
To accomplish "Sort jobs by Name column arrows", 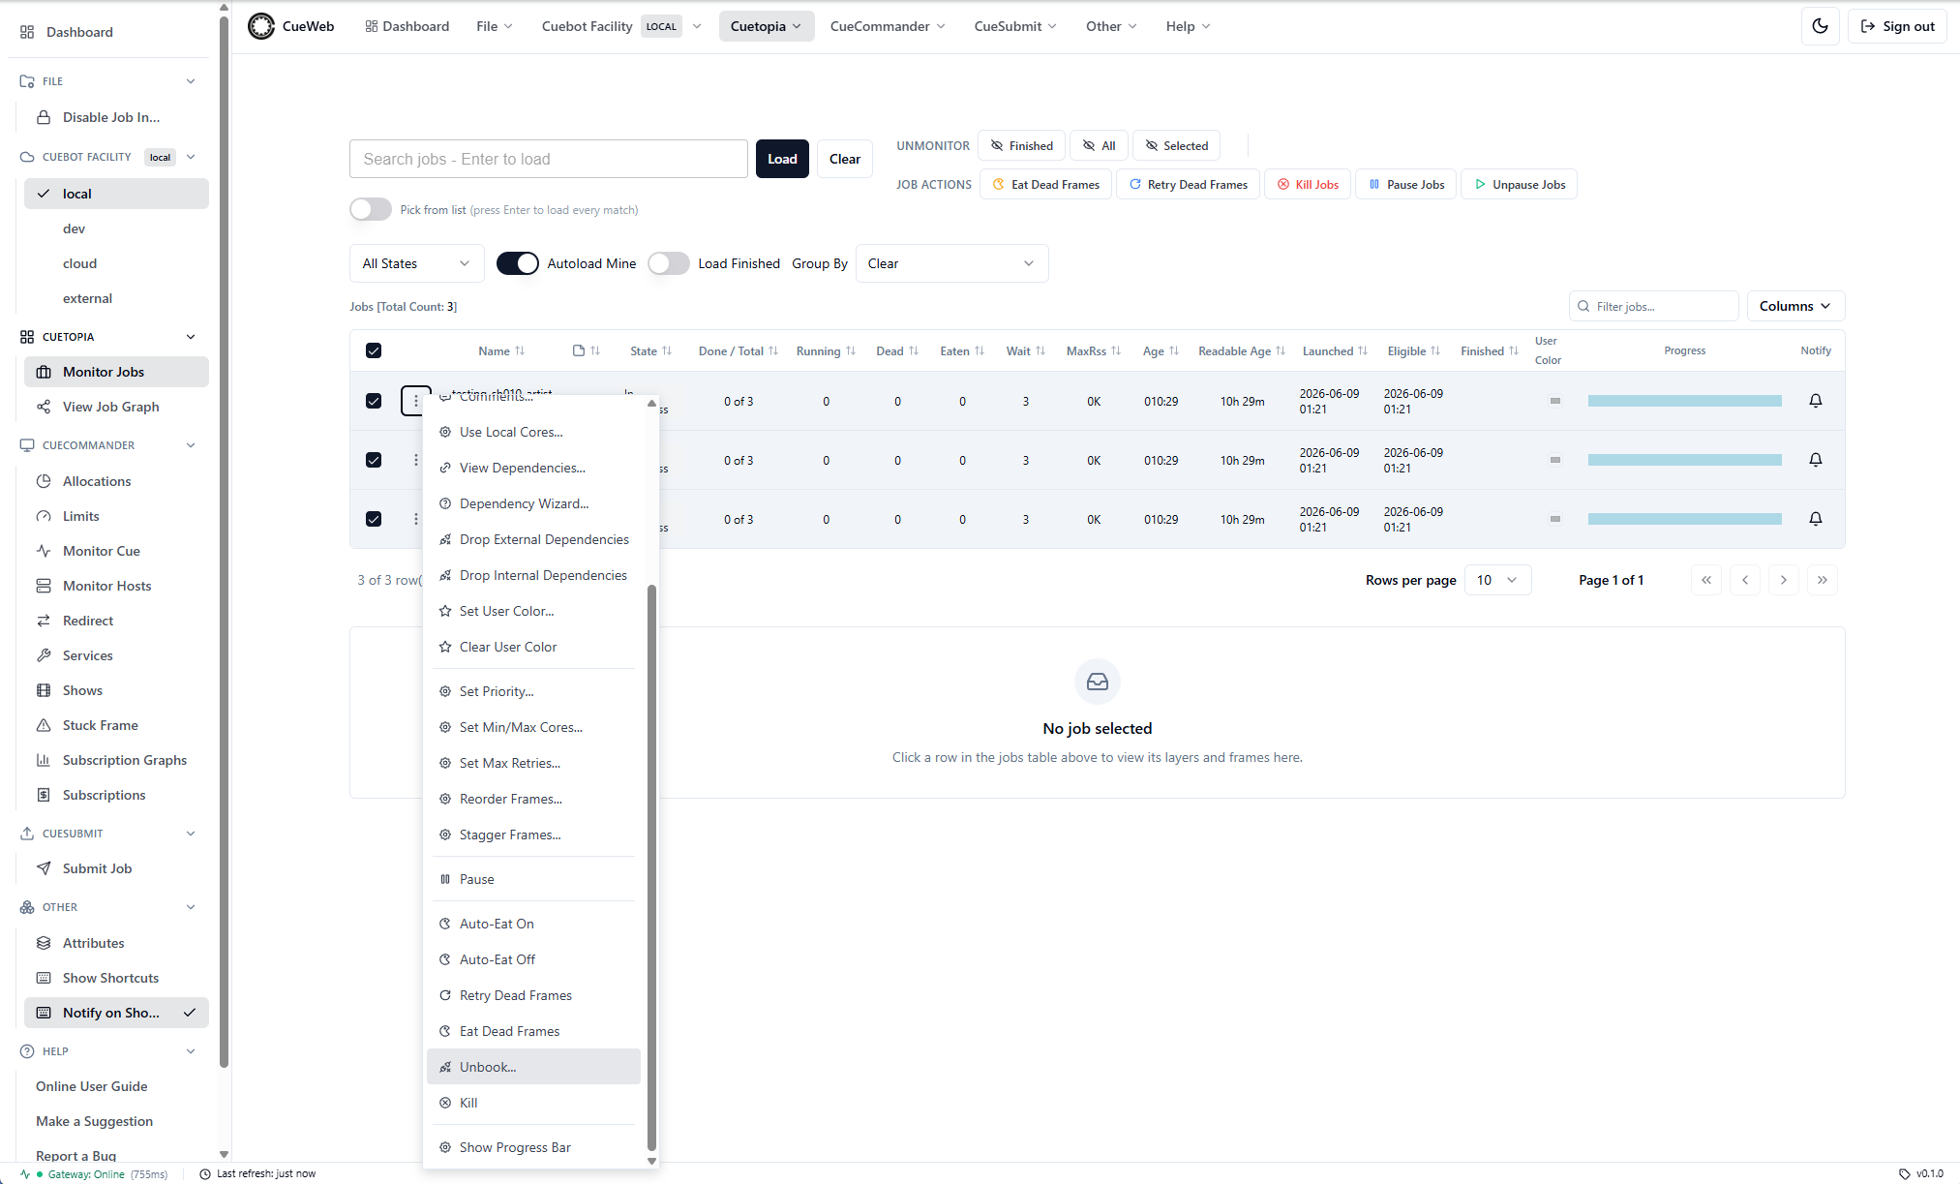I will coord(520,350).
